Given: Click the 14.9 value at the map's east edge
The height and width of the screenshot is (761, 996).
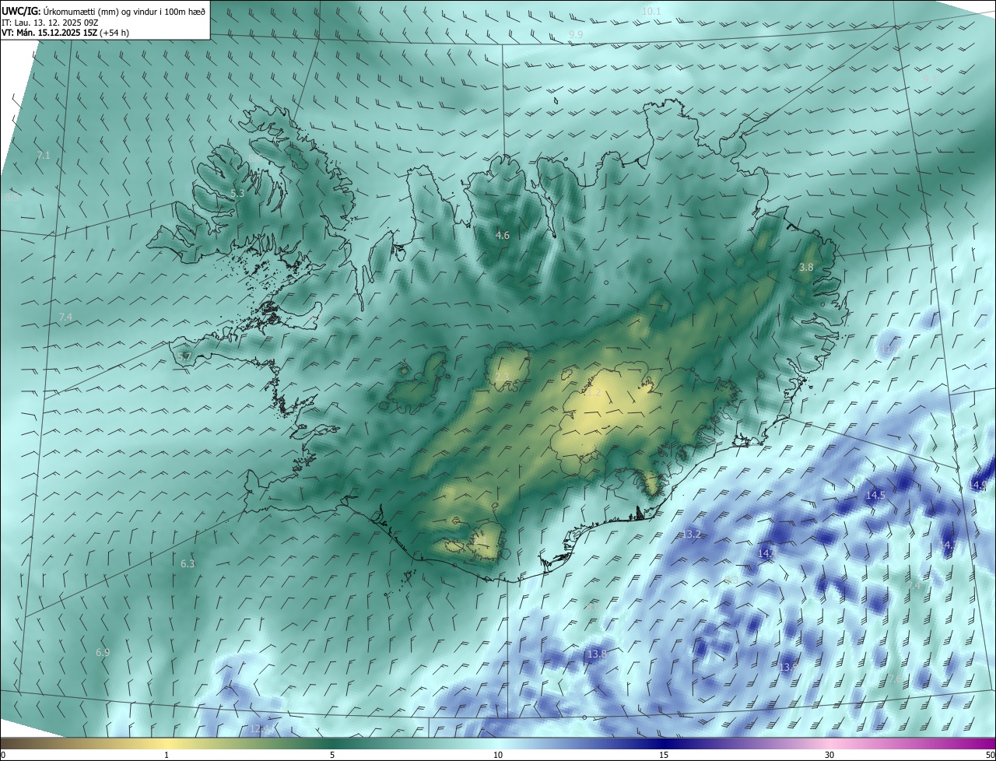Looking at the screenshot, I should tap(979, 485).
